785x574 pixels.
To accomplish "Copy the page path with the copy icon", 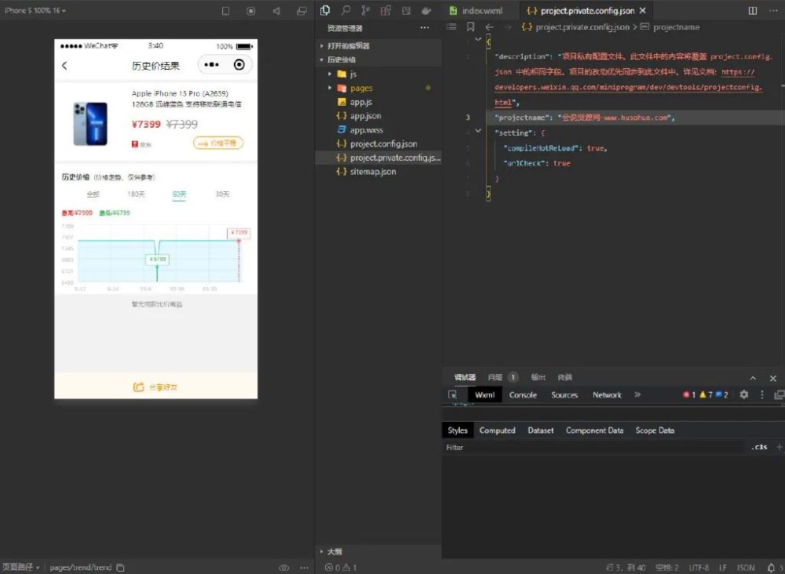I will (x=120, y=568).
